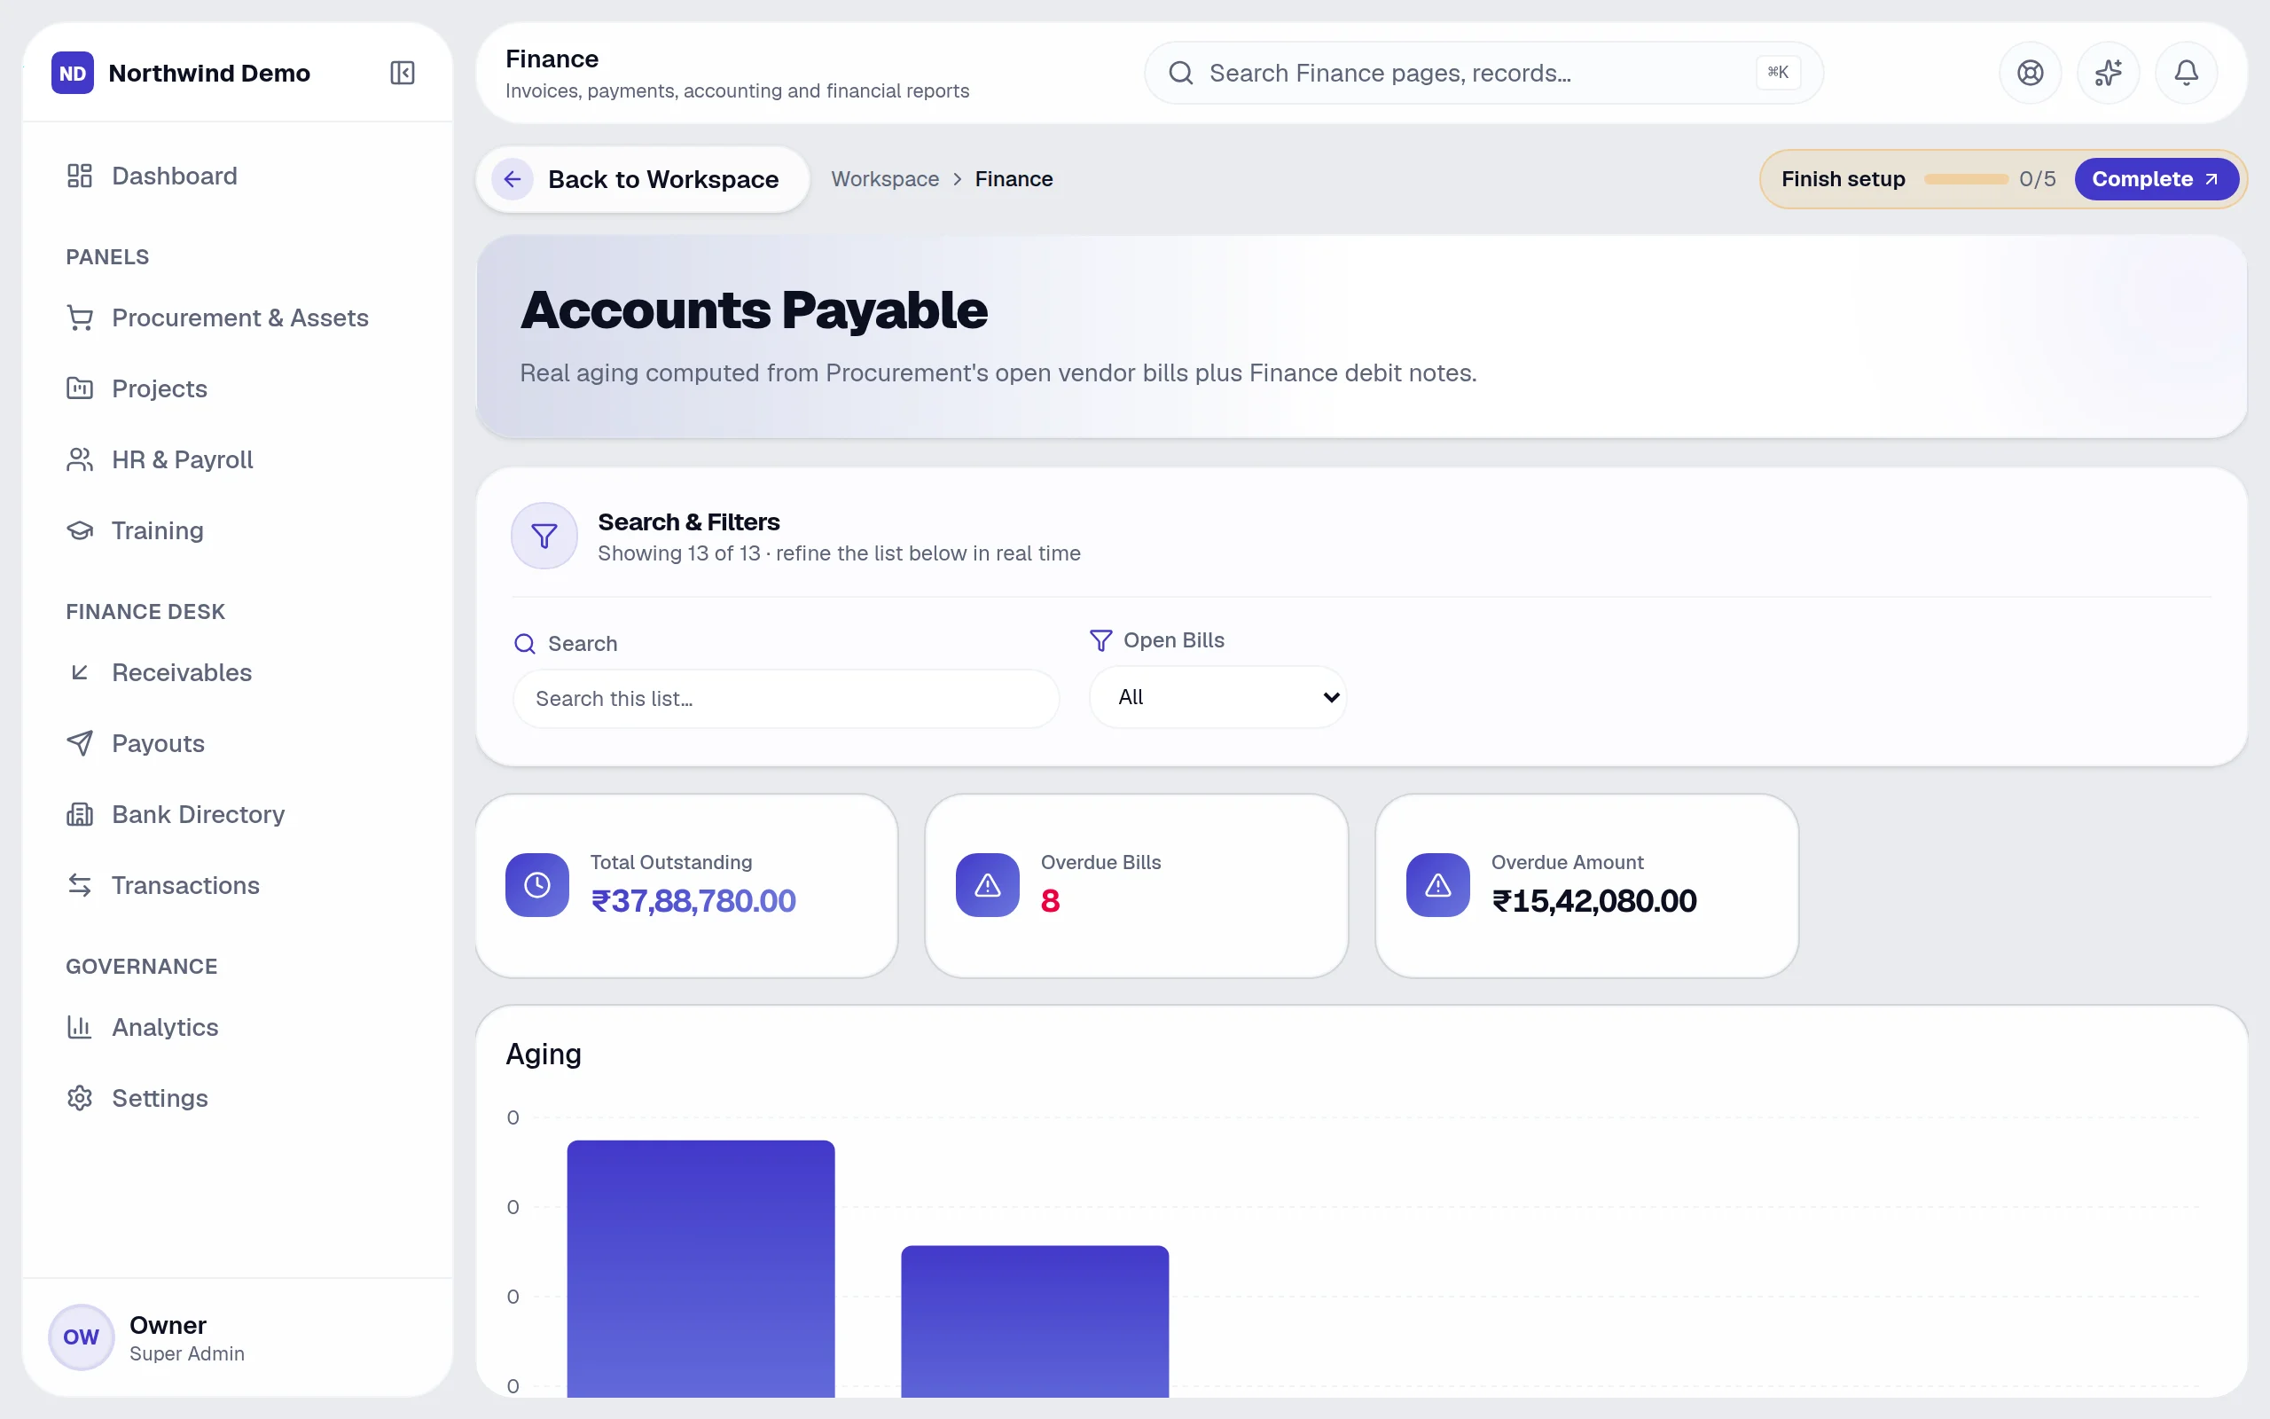Click the Total Outstanding clock icon

(x=537, y=885)
